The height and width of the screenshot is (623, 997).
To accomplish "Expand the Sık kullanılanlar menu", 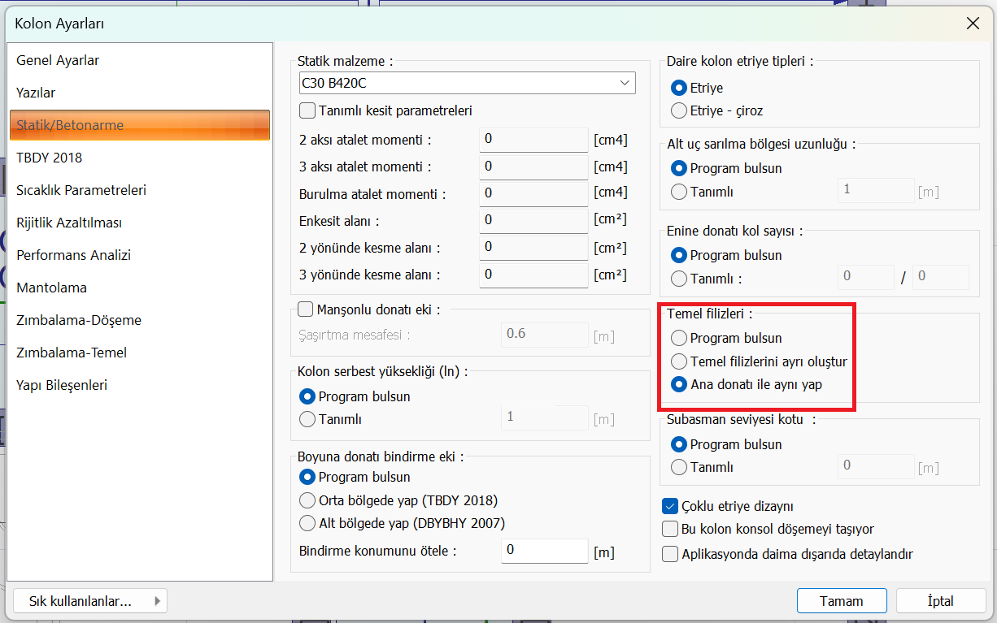I will [x=89, y=601].
